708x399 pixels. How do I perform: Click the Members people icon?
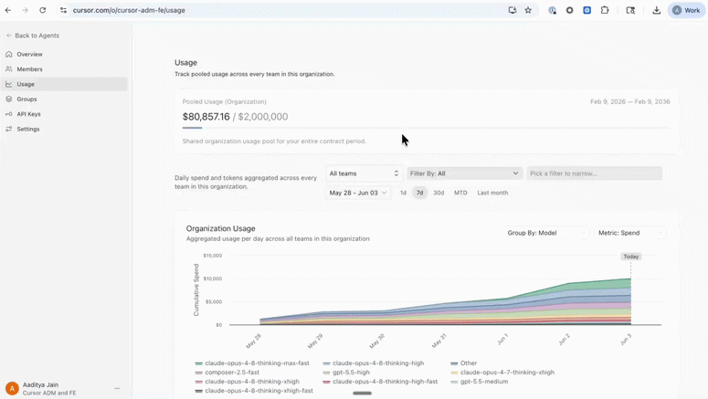pyautogui.click(x=8, y=69)
